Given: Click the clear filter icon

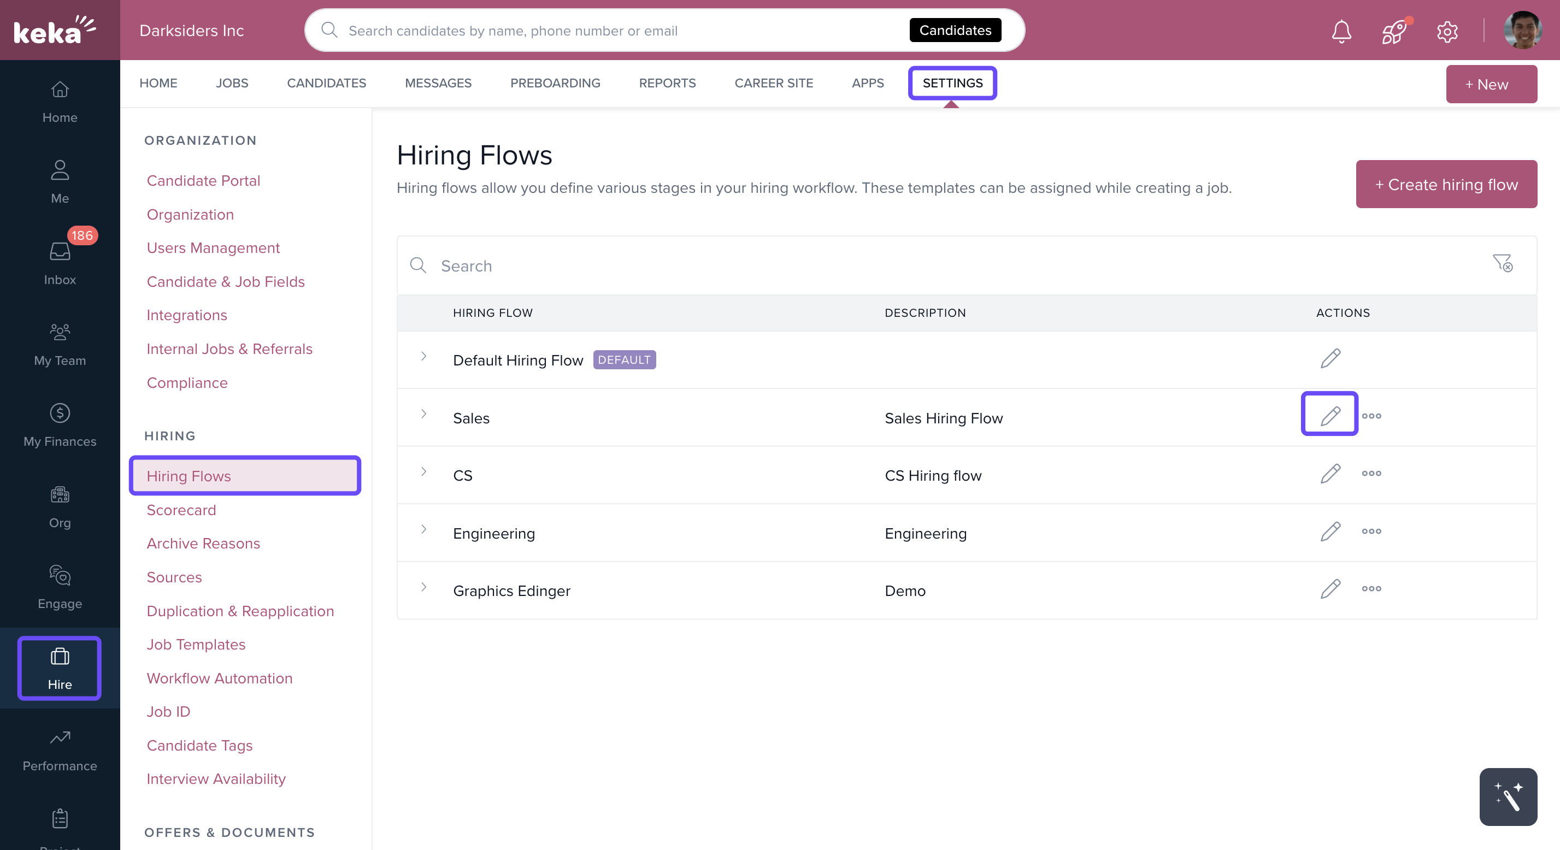Looking at the screenshot, I should 1502,263.
